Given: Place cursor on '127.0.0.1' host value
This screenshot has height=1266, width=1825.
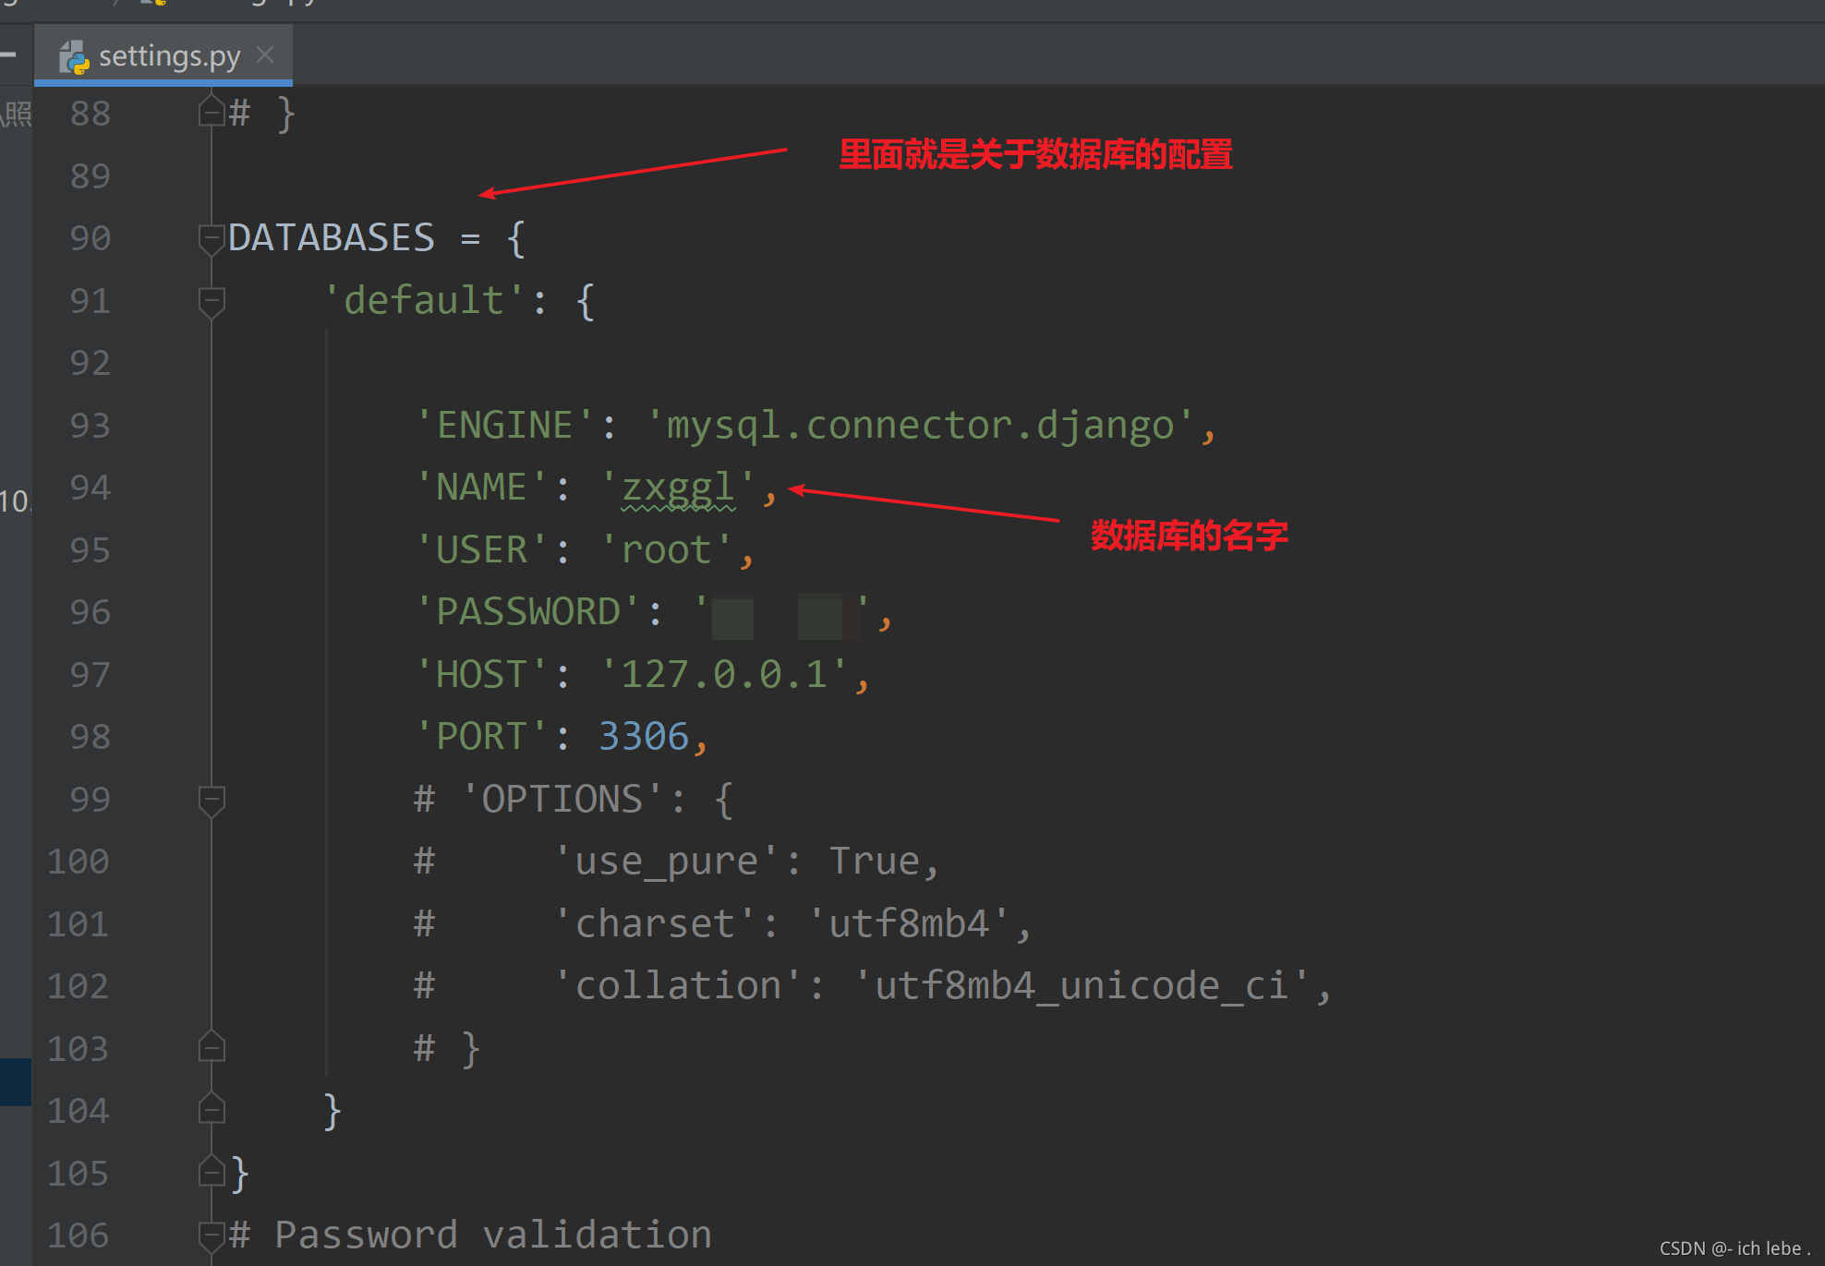Looking at the screenshot, I should (724, 675).
